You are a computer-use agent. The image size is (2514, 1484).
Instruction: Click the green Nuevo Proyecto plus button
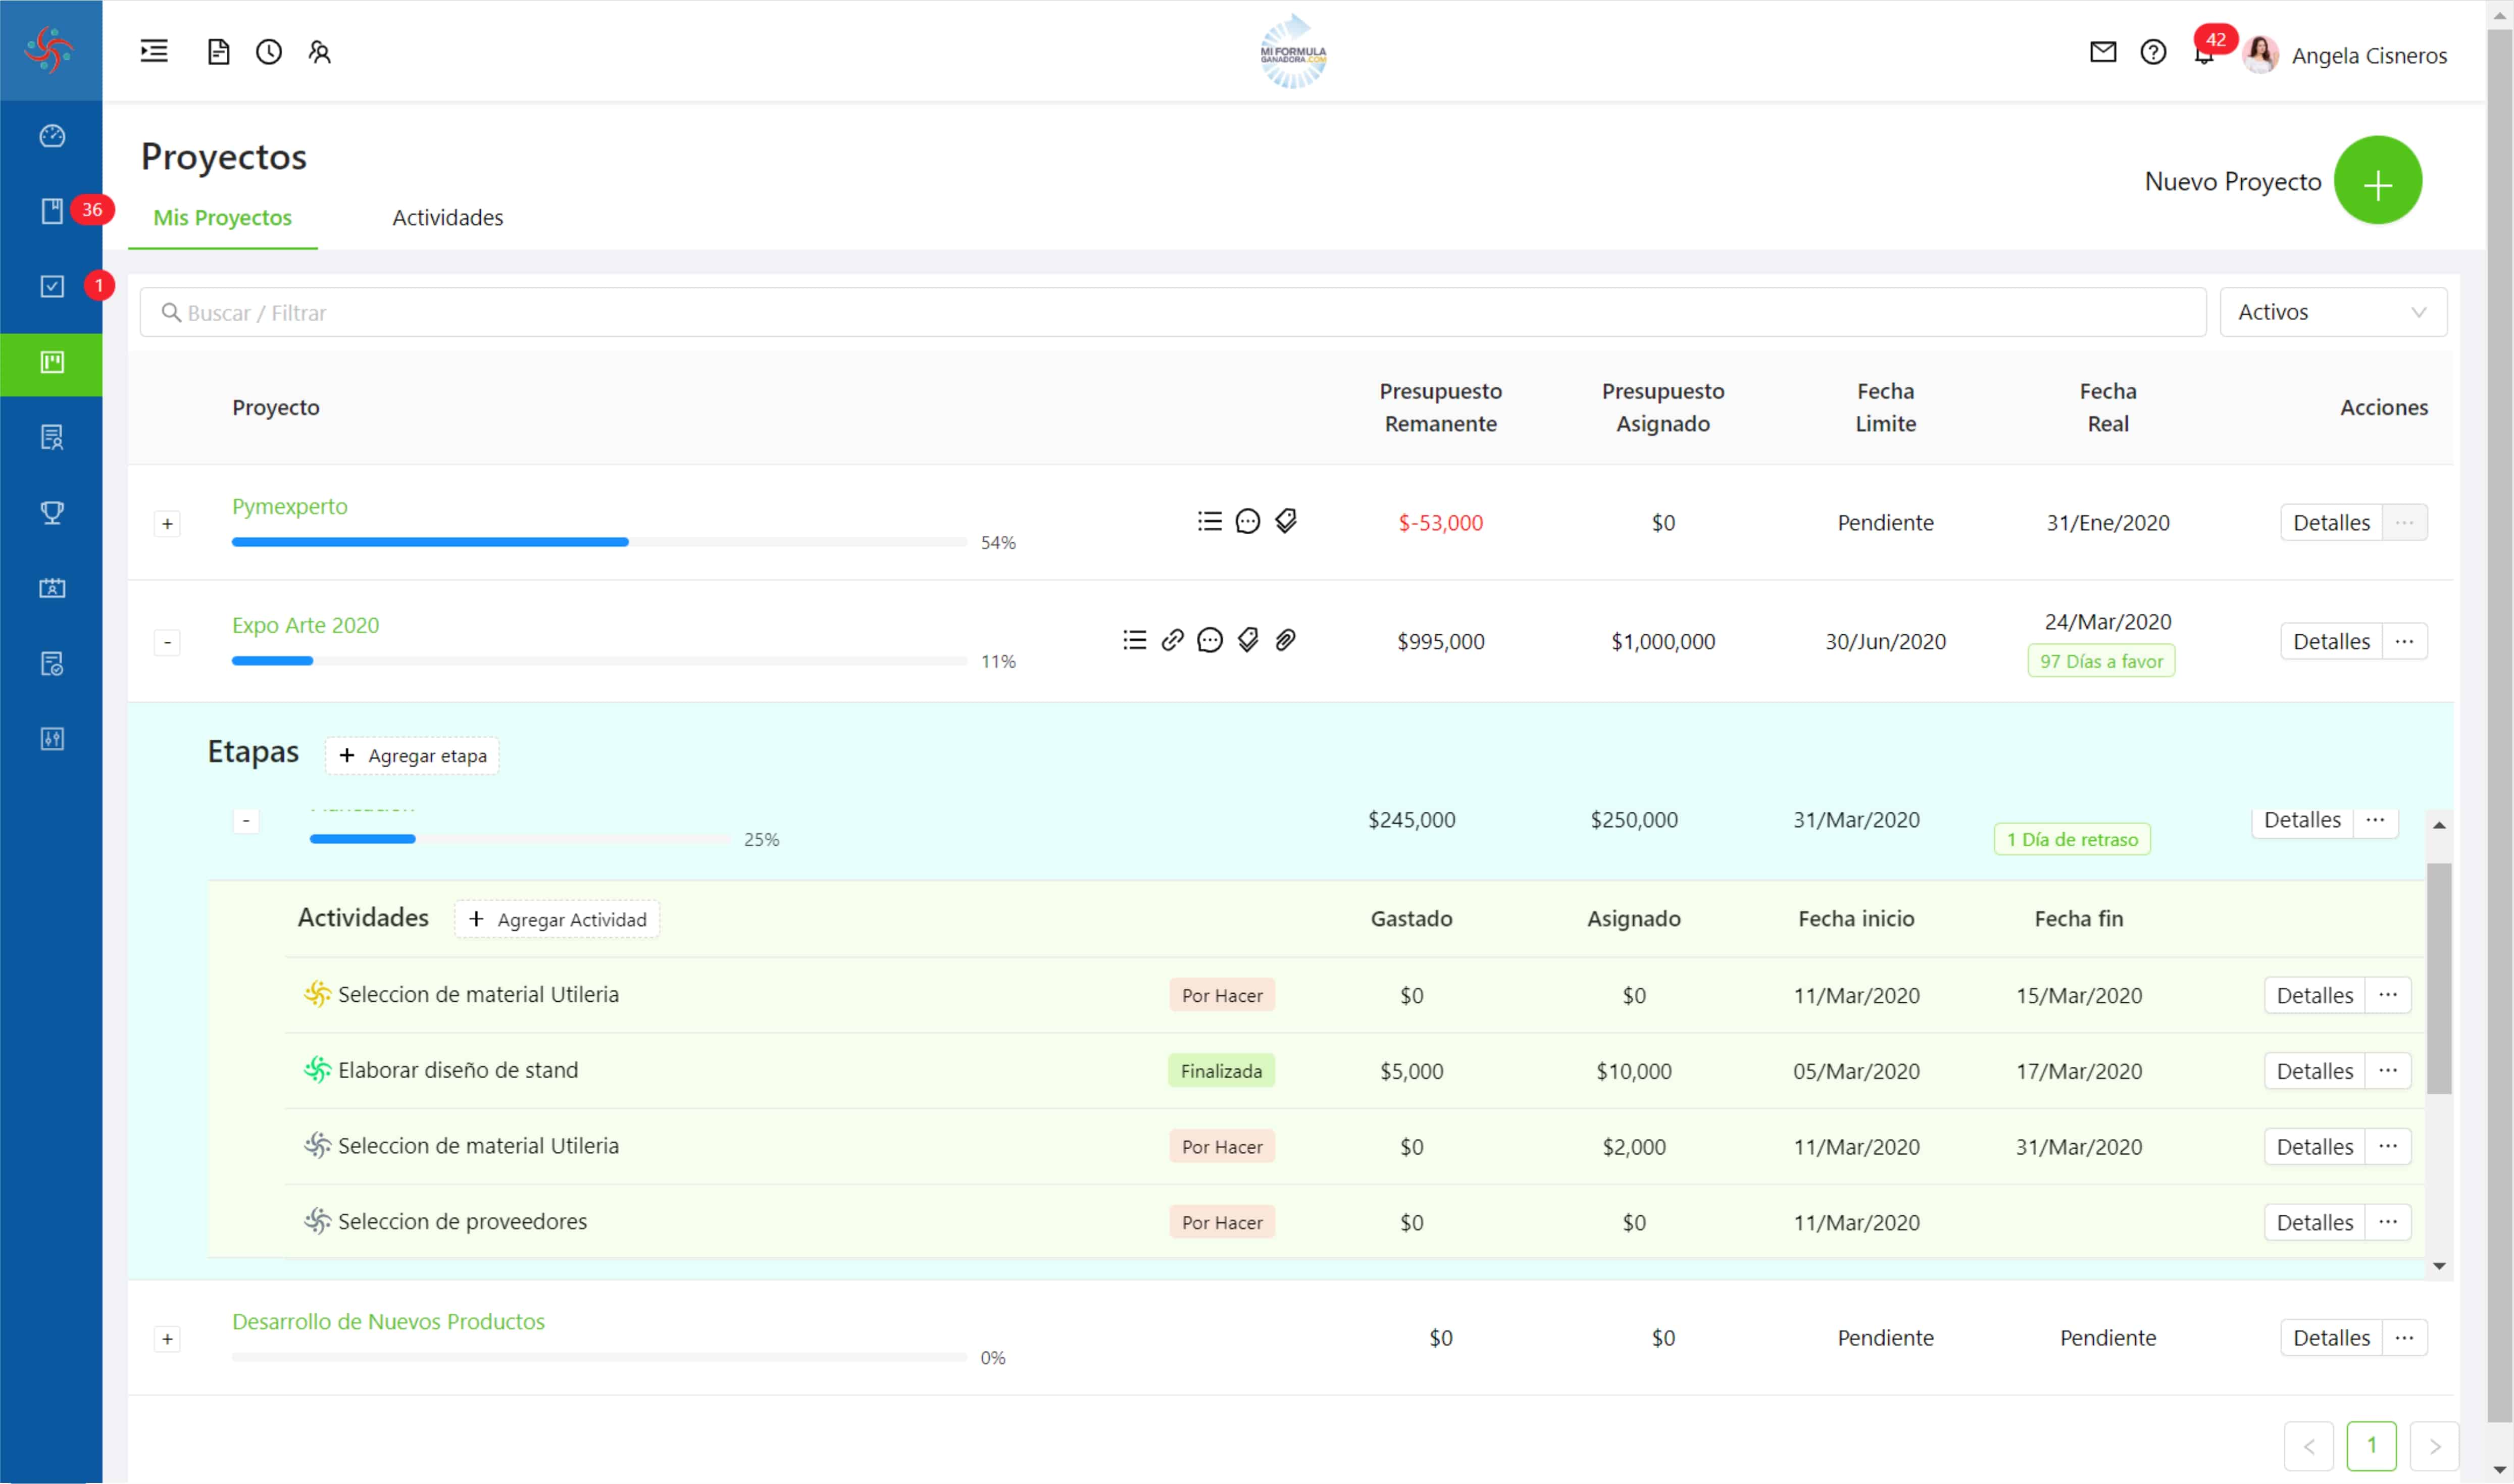(2377, 181)
